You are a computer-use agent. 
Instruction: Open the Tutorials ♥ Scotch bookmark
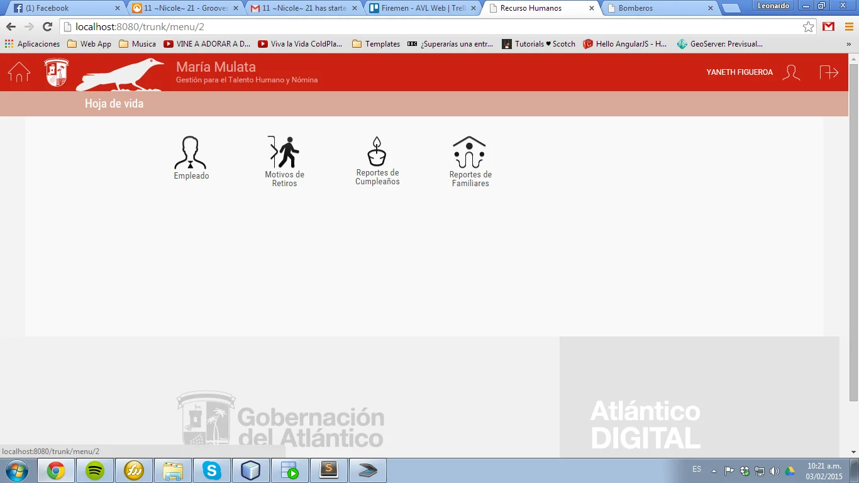[539, 44]
